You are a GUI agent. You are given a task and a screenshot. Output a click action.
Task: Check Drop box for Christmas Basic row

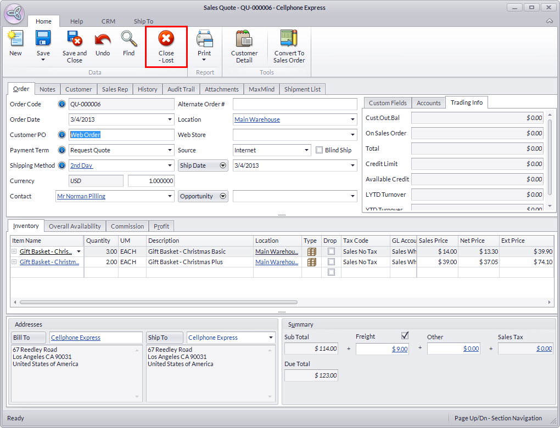331,252
